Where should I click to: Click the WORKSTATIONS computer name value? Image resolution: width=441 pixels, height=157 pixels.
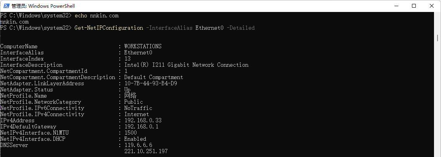coord(143,46)
